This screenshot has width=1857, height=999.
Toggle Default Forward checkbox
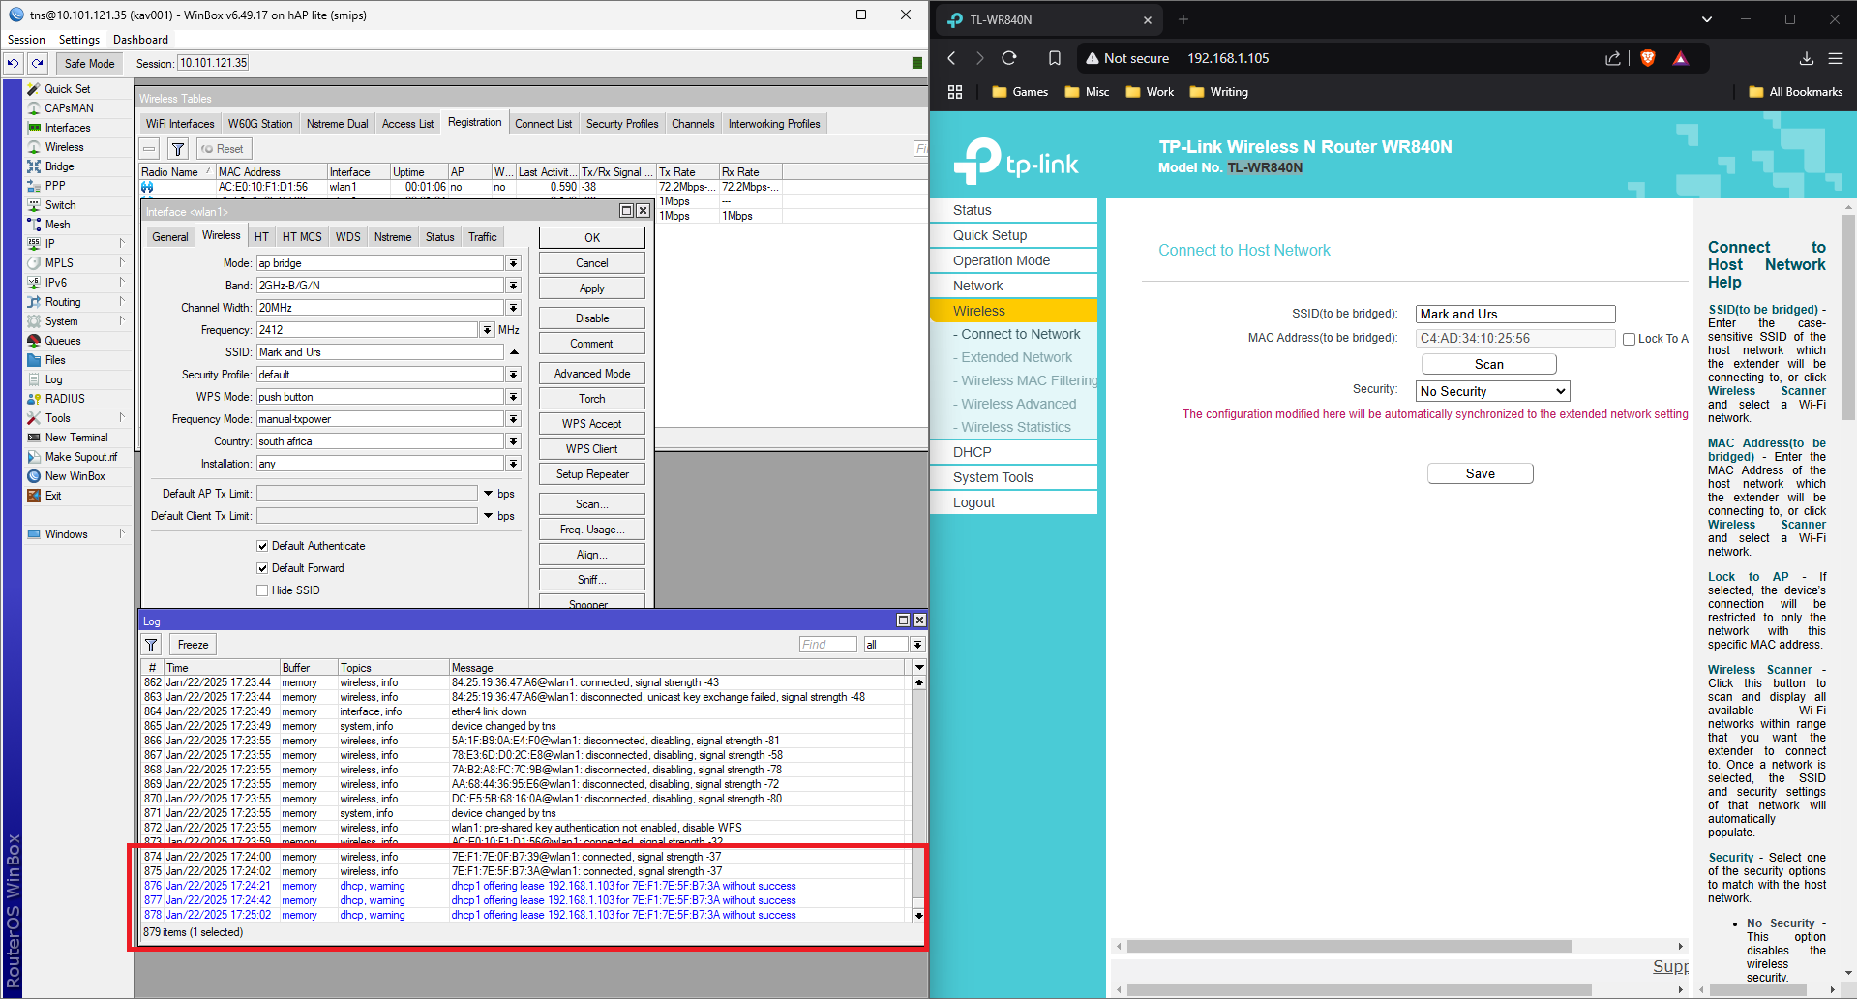(262, 568)
